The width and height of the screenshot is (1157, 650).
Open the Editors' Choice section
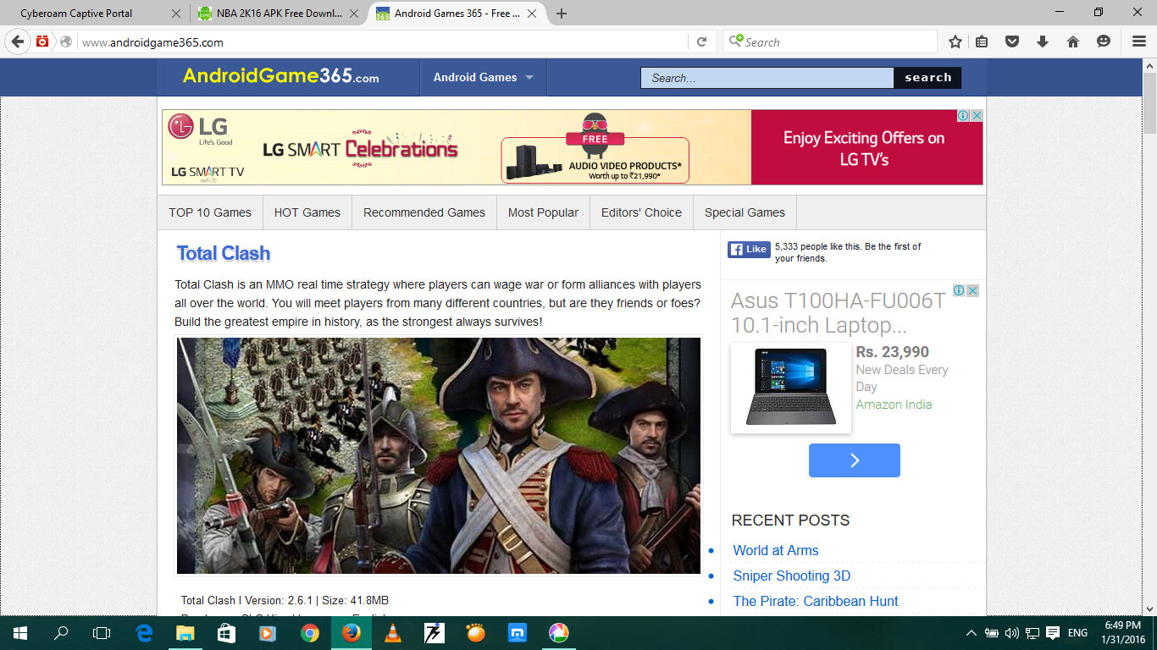click(641, 212)
